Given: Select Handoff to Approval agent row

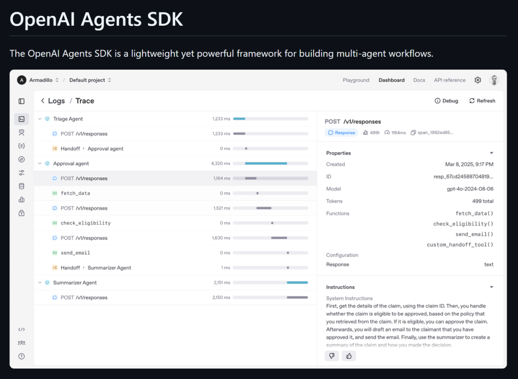Looking at the screenshot, I should click(176, 149).
